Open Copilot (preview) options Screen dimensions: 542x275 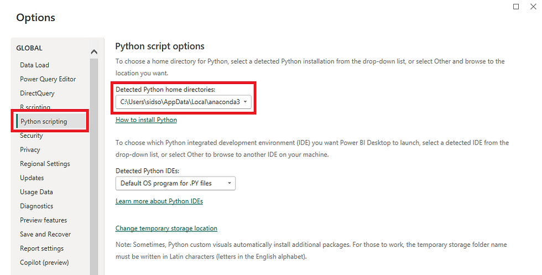click(x=45, y=262)
